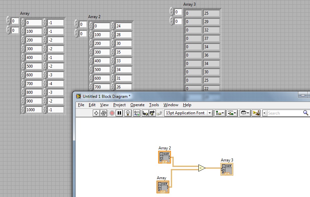Click the LabVIEW icon in block diagram title bar

click(78, 96)
